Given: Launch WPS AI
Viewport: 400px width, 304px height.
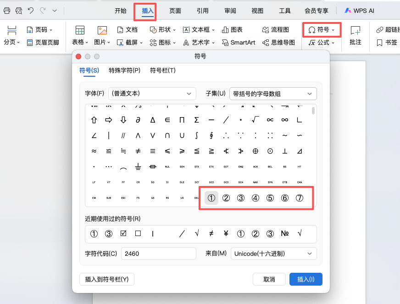Looking at the screenshot, I should [x=359, y=11].
